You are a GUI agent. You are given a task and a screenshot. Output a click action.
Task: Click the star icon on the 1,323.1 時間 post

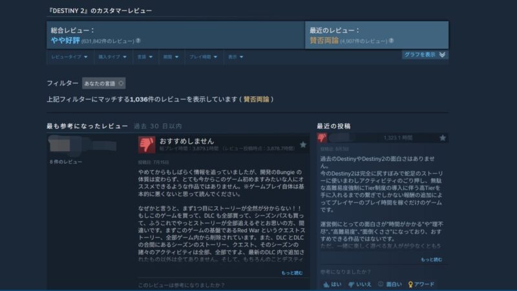pos(443,138)
